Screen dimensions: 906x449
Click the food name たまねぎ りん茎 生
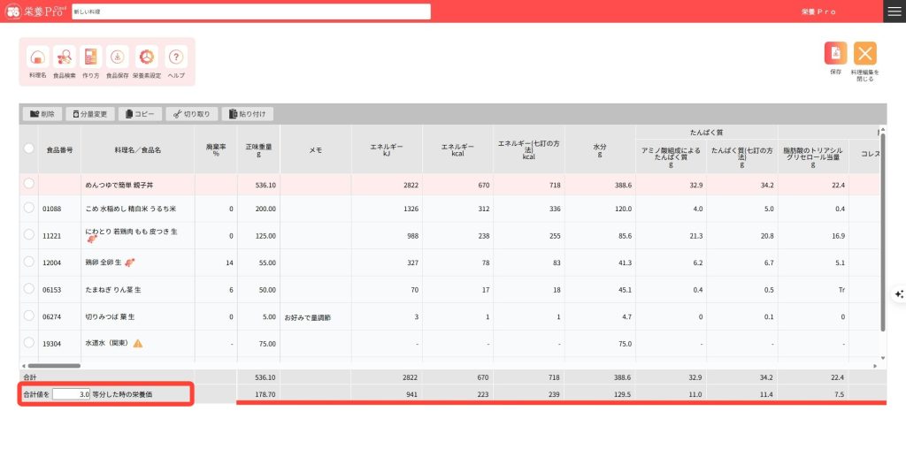pos(113,290)
